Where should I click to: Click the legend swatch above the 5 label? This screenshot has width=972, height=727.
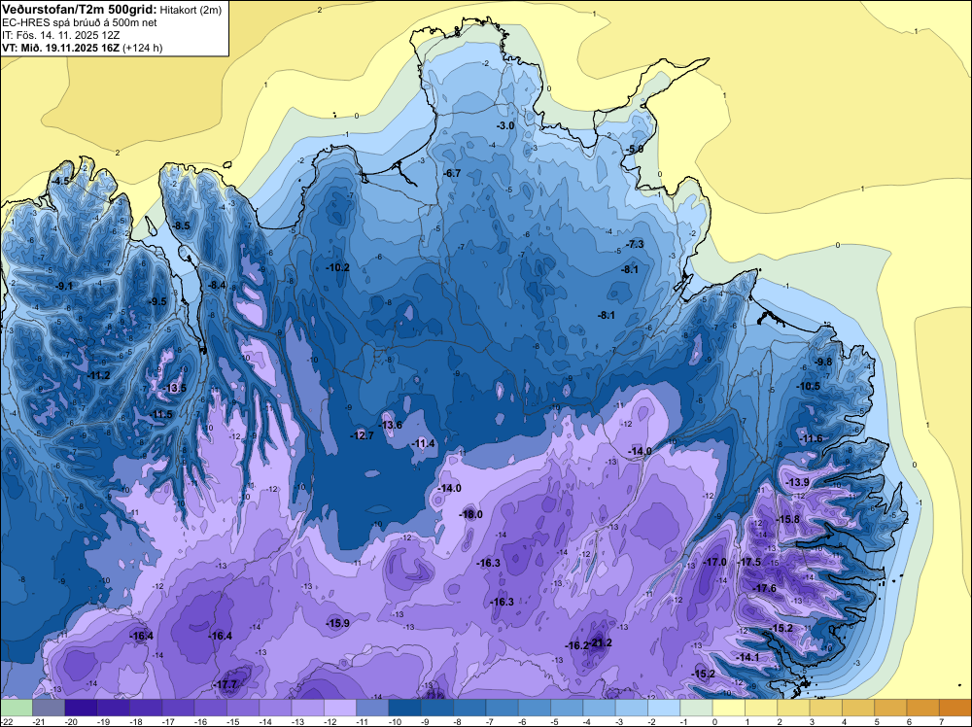[x=890, y=708]
